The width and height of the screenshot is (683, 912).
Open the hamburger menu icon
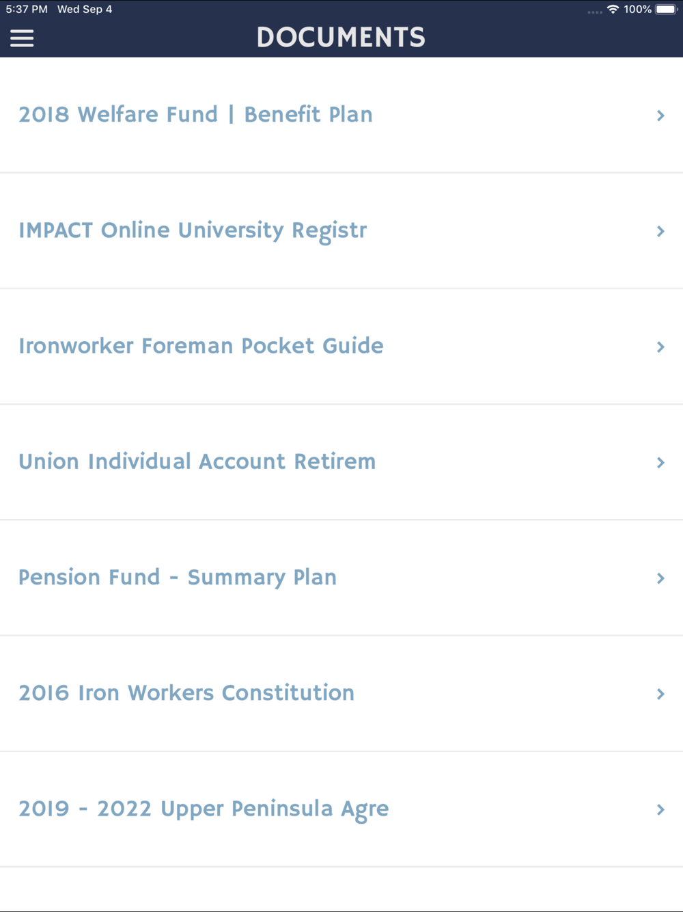22,38
